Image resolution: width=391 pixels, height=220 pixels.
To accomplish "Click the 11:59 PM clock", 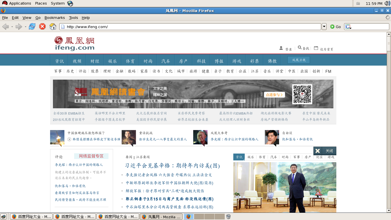I will pos(374,3).
